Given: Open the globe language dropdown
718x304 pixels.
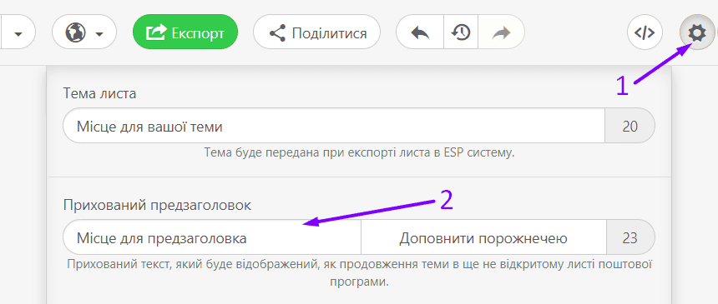Looking at the screenshot, I should (84, 32).
